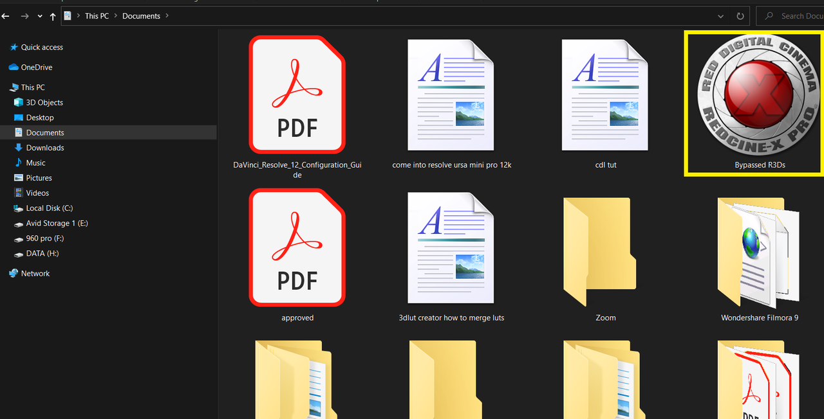Open the cdl tut document icon
The width and height of the screenshot is (824, 419).
(605, 94)
